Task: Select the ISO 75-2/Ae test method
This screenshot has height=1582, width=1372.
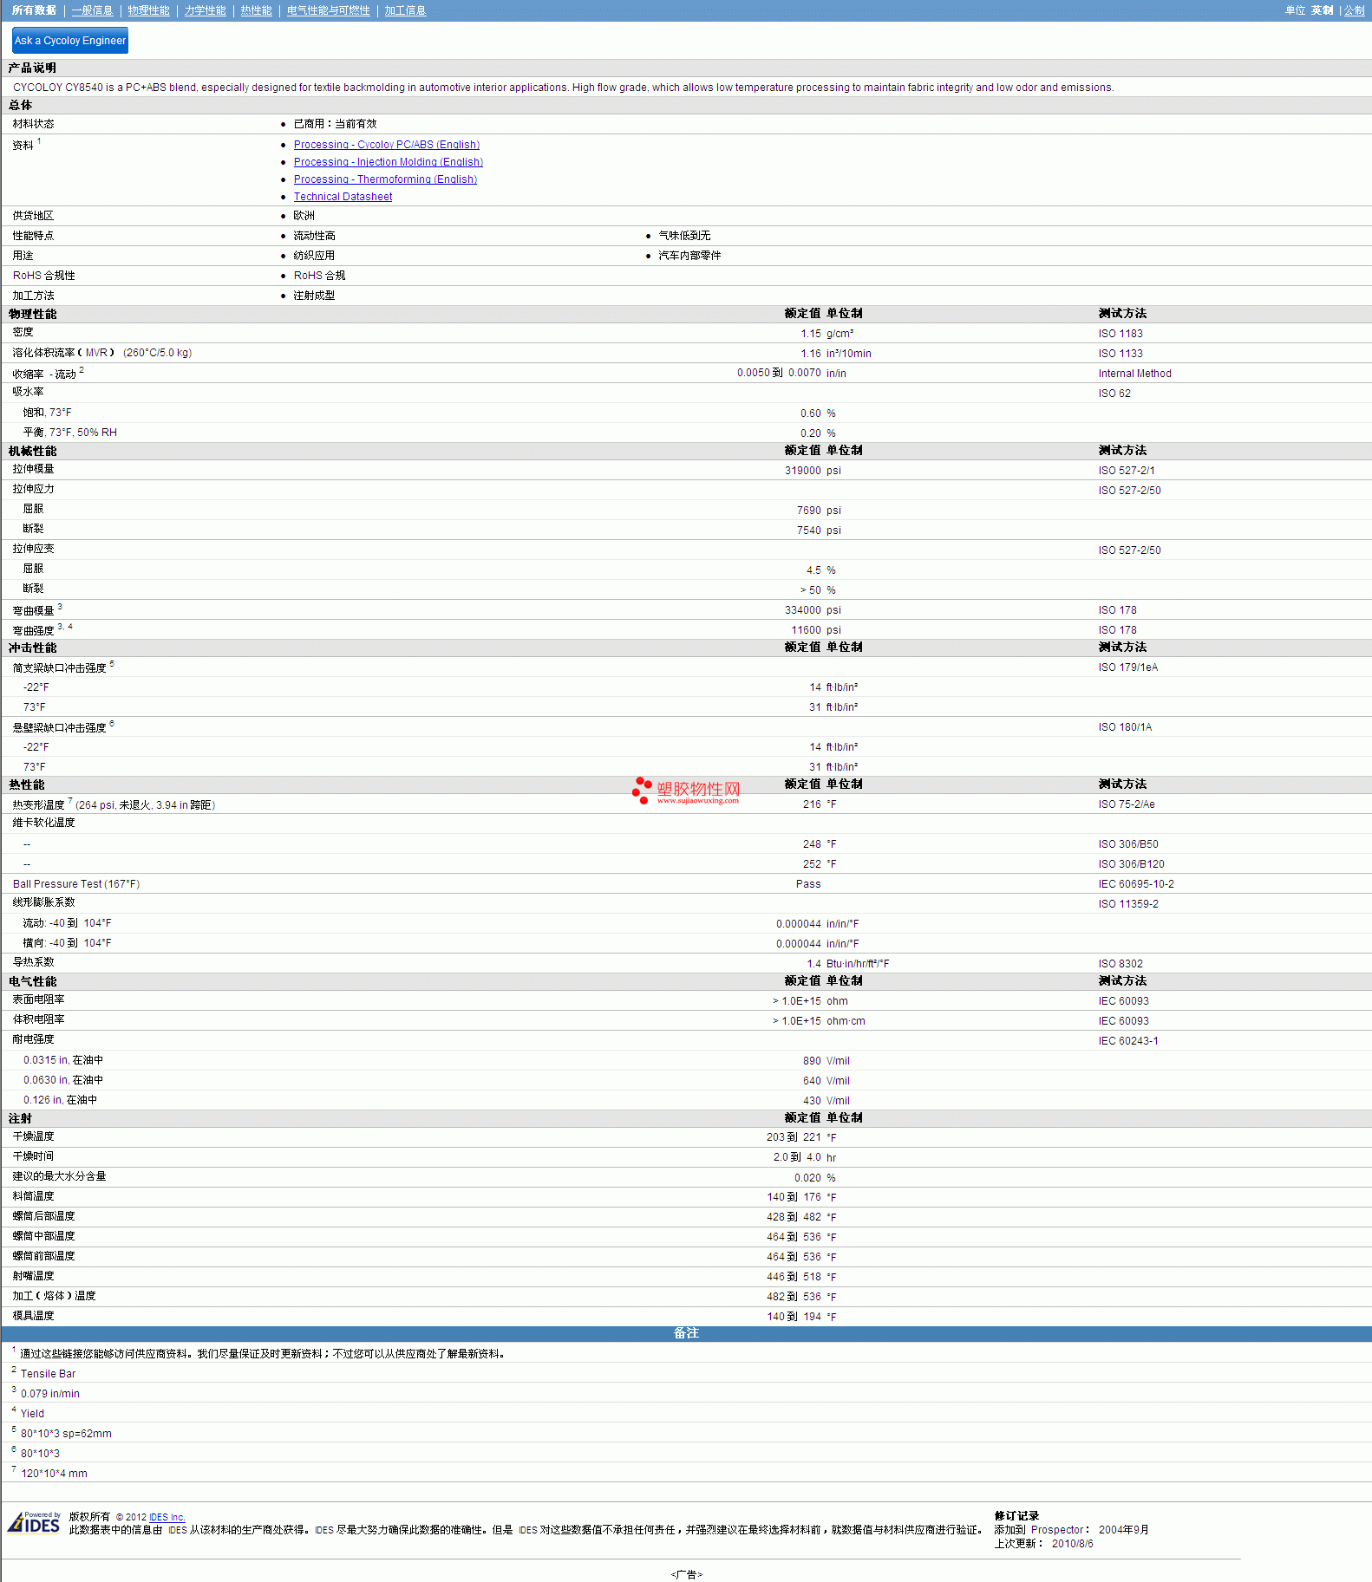Action: (1127, 804)
